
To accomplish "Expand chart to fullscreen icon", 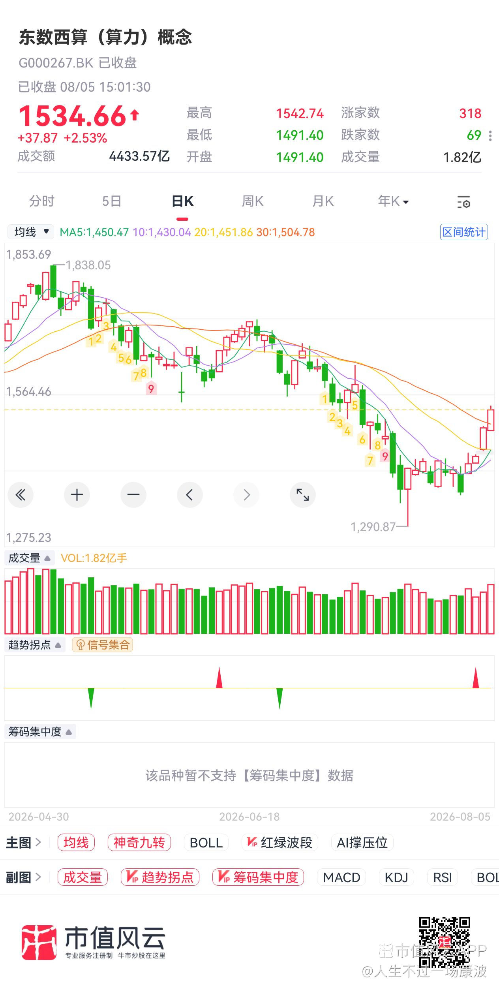I will click(303, 494).
